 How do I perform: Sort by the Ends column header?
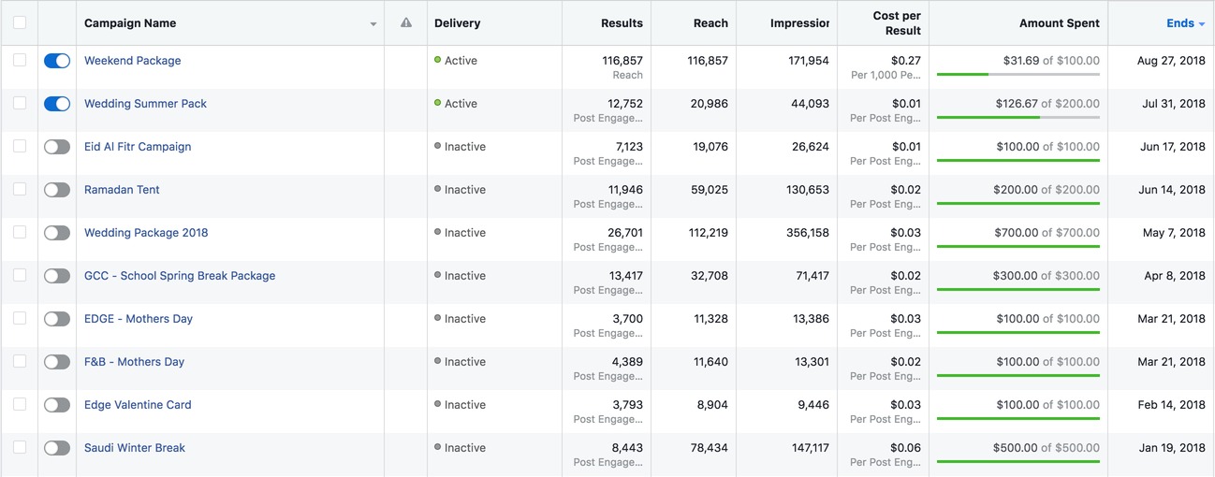(x=1185, y=23)
